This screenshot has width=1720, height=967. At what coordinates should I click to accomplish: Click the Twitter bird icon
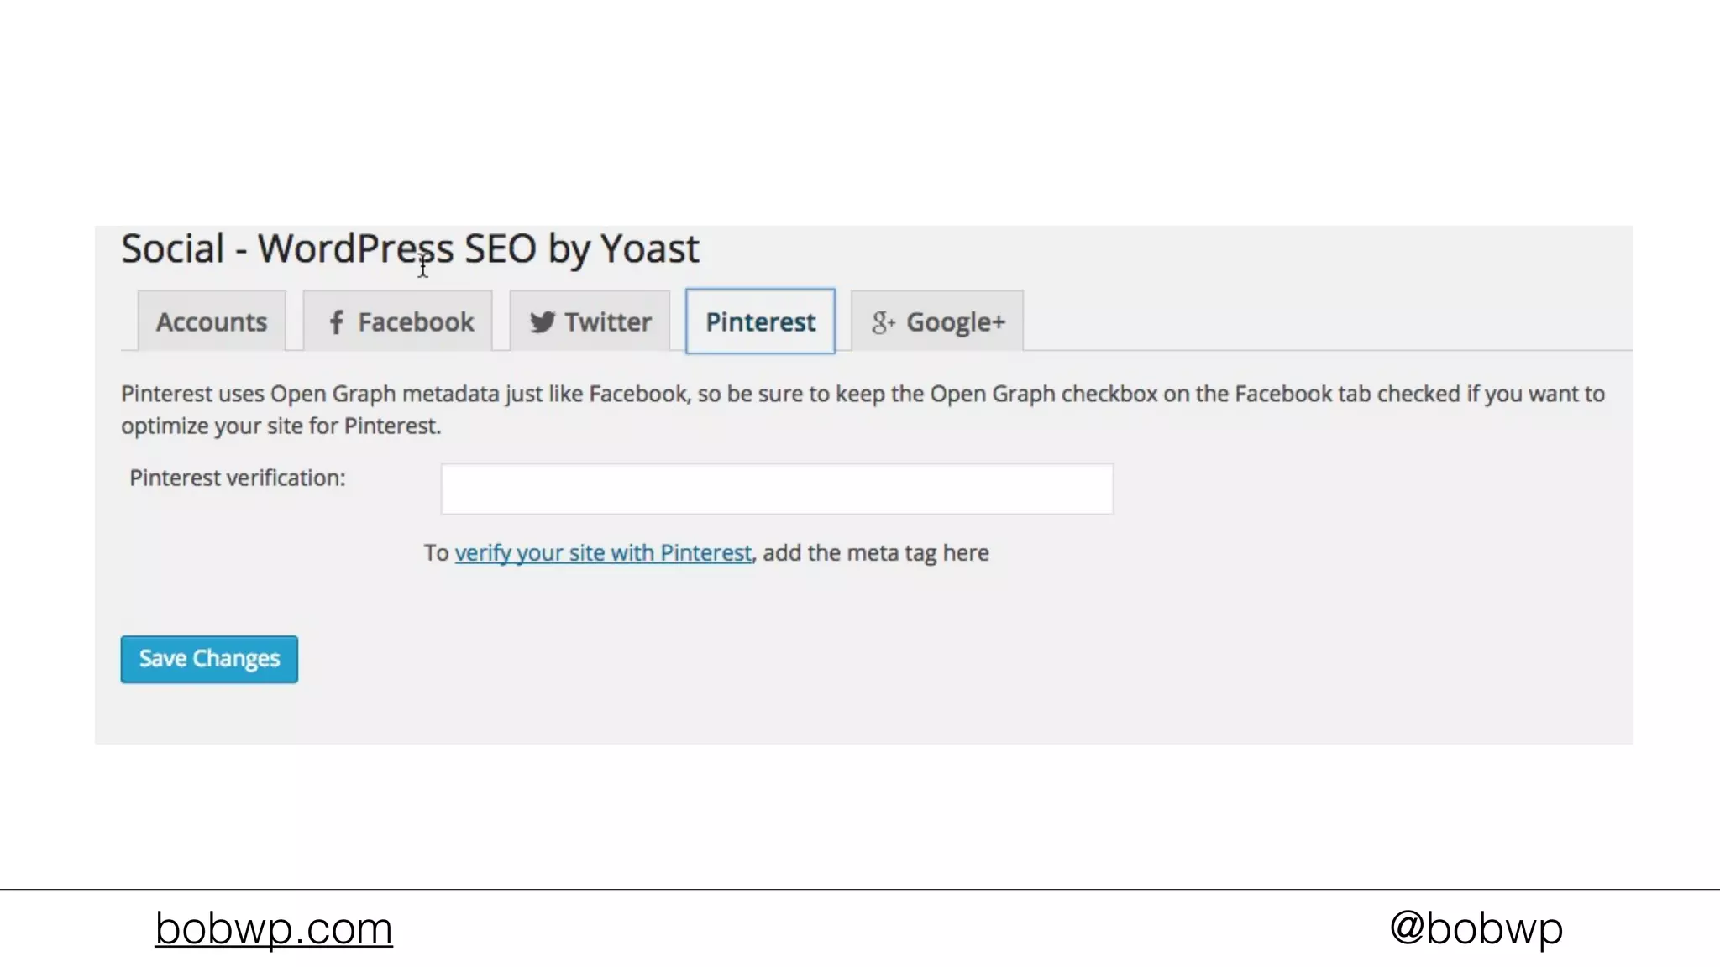tap(543, 322)
